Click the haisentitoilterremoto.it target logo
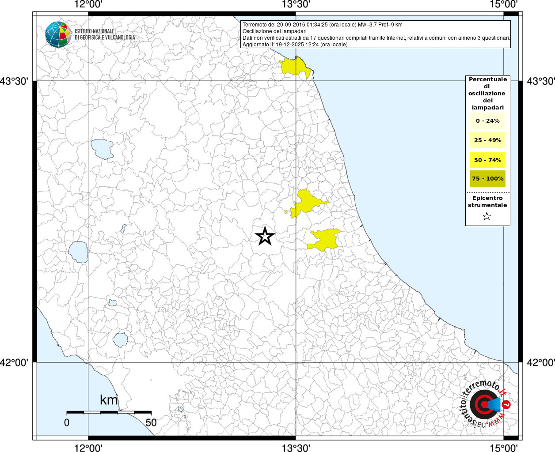 (x=485, y=404)
